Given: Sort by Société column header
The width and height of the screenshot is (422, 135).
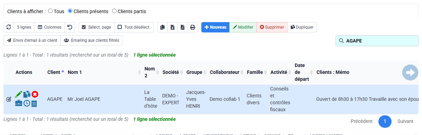Looking at the screenshot, I should (x=172, y=72).
